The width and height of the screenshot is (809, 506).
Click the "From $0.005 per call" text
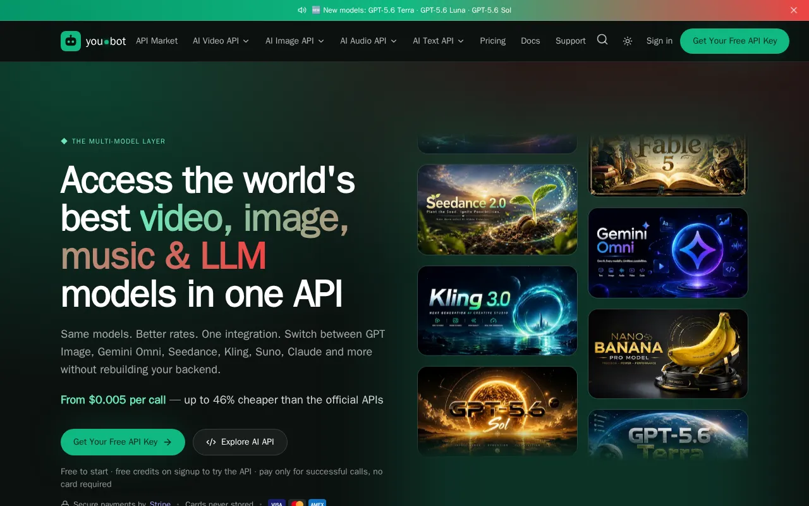(x=113, y=400)
